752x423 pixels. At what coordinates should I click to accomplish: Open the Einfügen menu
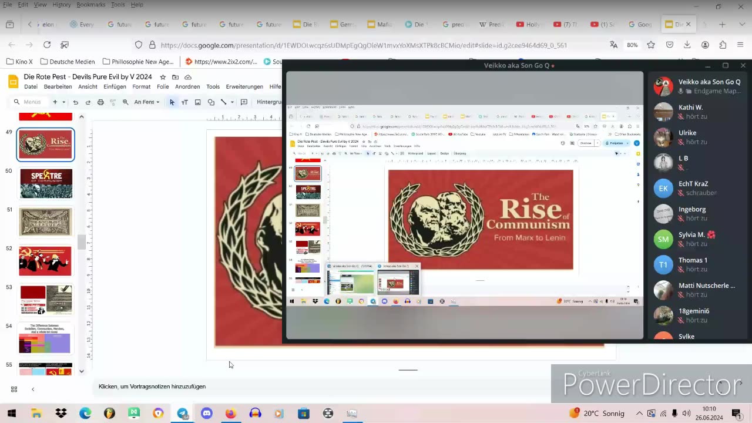pyautogui.click(x=115, y=86)
